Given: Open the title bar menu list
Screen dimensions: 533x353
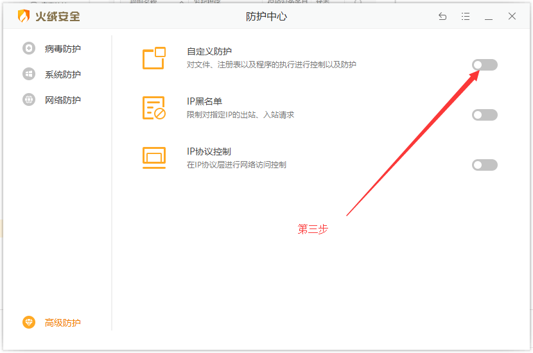Looking at the screenshot, I should 466,17.
